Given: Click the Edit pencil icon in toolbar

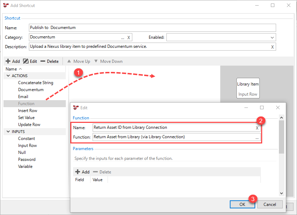Looking at the screenshot, I should pos(26,61).
